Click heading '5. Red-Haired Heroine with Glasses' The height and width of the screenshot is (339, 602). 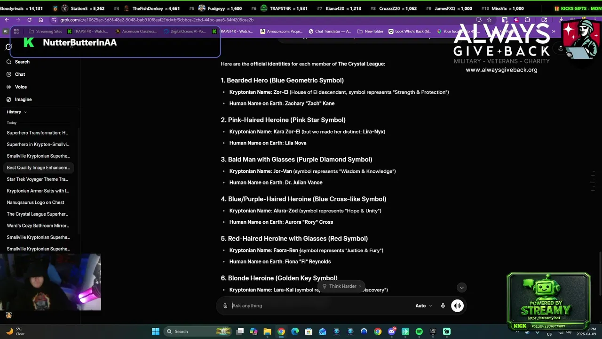pos(294,239)
